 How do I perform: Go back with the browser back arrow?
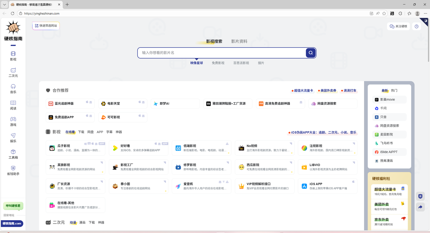click(x=4, y=13)
